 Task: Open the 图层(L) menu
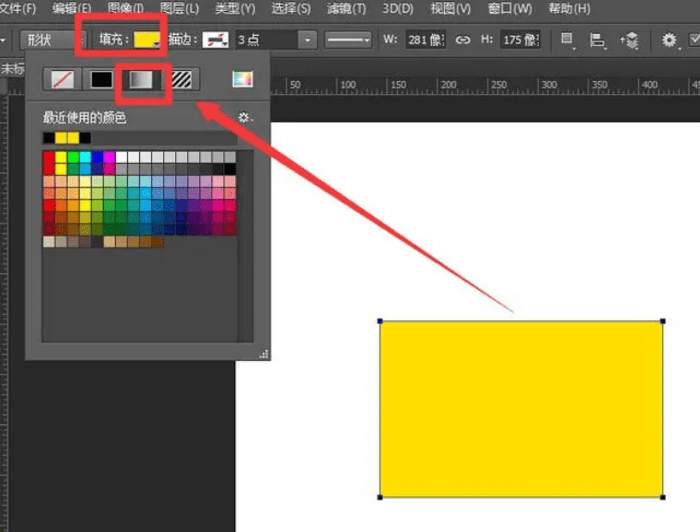tap(179, 8)
